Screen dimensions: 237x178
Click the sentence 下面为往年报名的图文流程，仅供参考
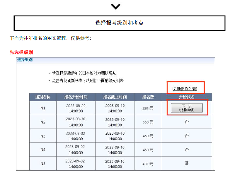(50, 38)
